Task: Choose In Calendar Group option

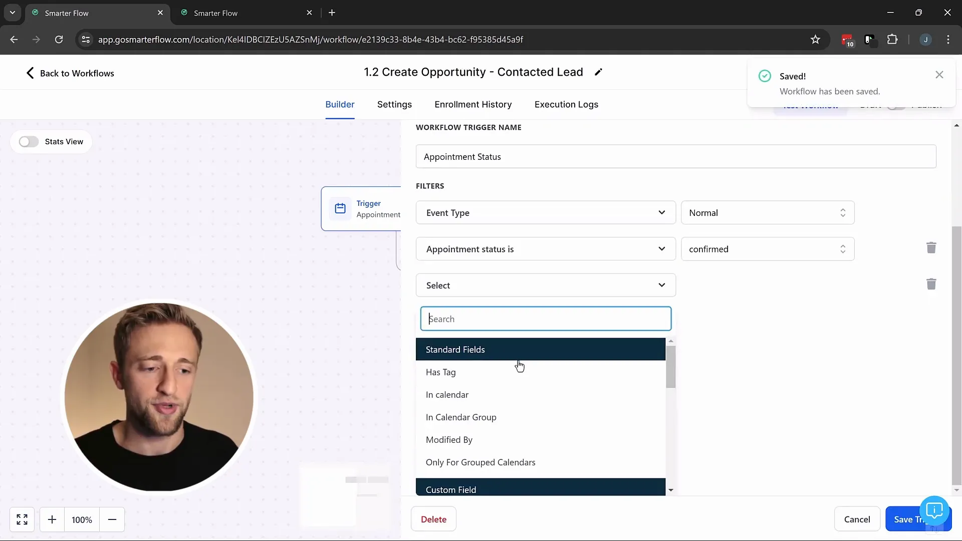Action: tap(541, 417)
